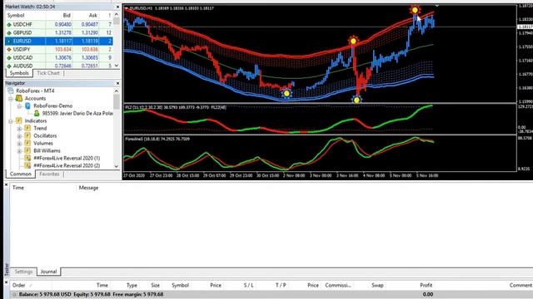Screen dimensions: 533x299
Task: Click the Indicators folder icon
Action: 19,120
